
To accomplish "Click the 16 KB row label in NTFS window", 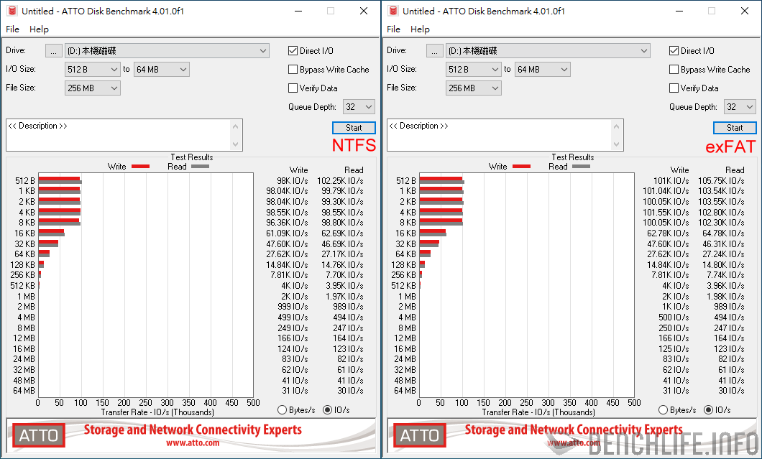I will coord(24,233).
